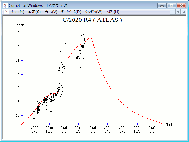189x142 pixels.
Task: Click the outlier data point near 2021 1/1
Action: coord(66,43)
